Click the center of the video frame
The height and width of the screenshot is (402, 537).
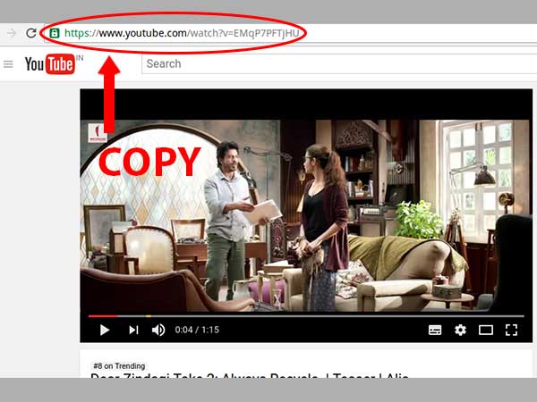pos(306,214)
